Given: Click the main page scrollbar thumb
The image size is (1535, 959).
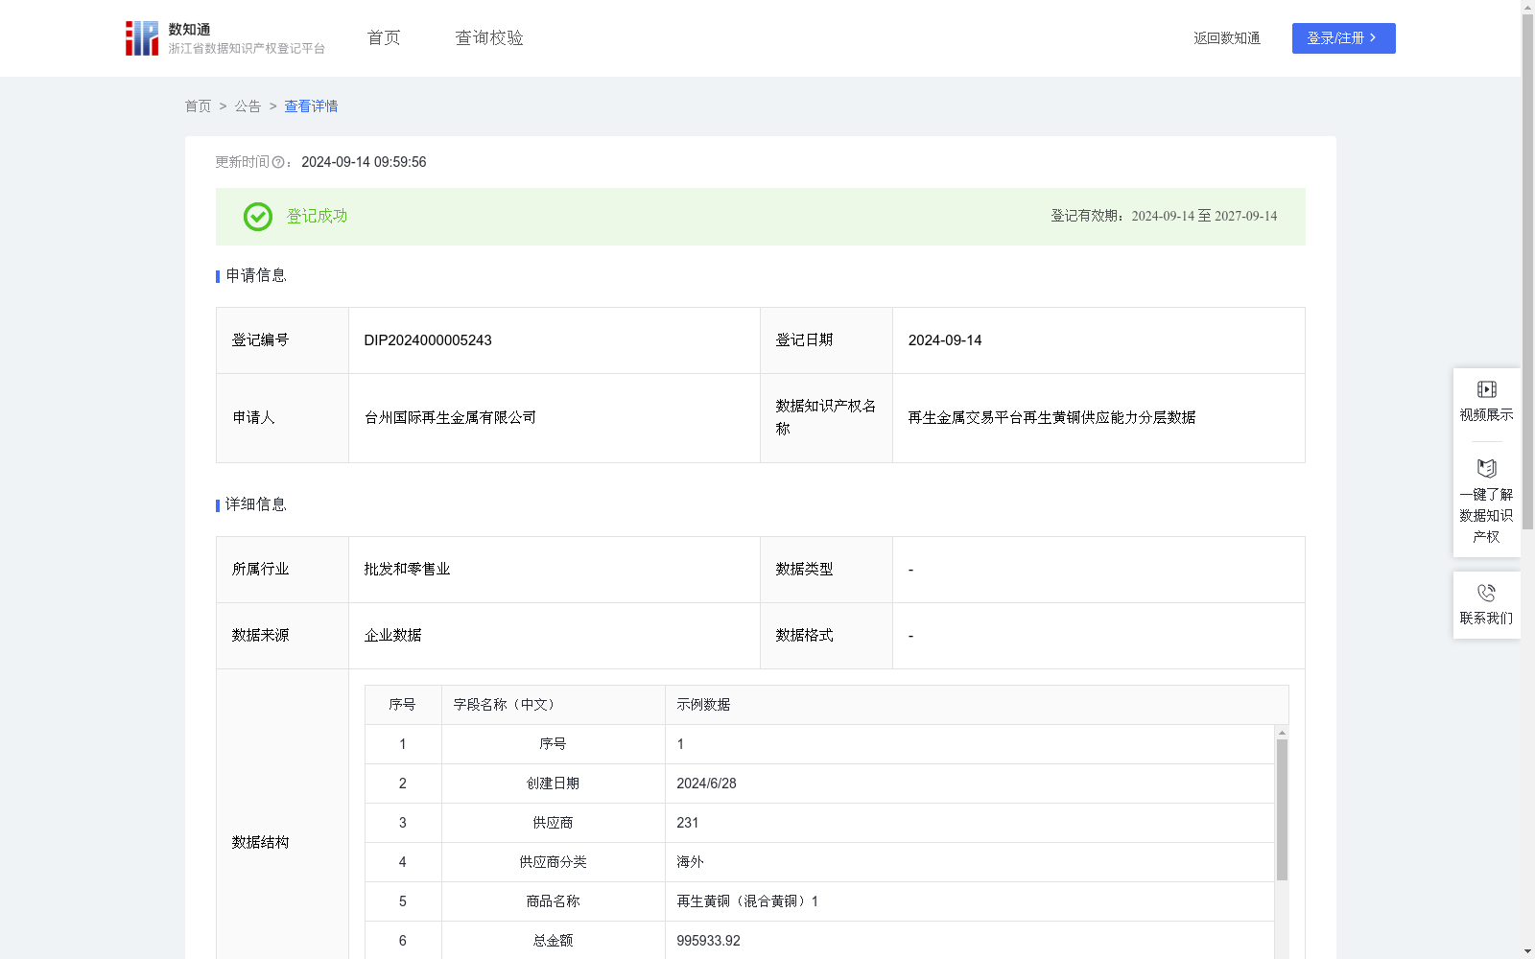Looking at the screenshot, I should pos(1527,272).
